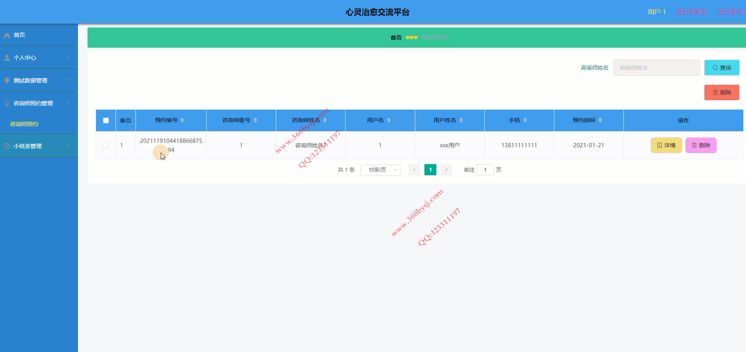Click the person icon beside 个人中心
Screen dimensions: 746x352
(x=7, y=58)
